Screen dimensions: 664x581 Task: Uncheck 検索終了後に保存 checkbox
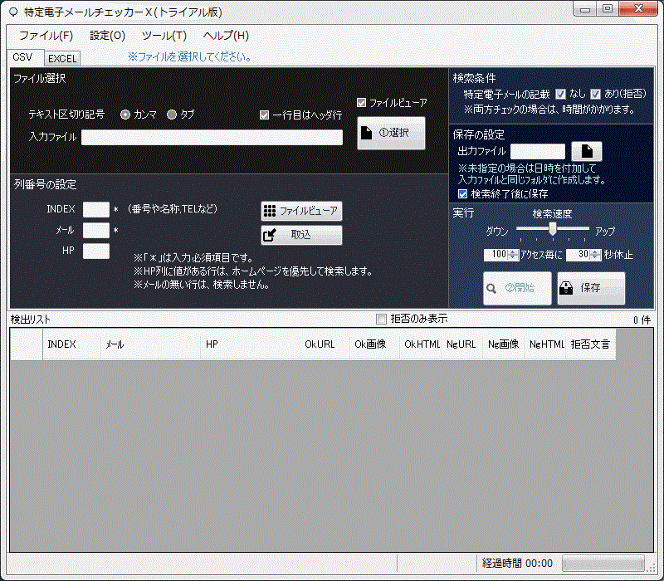[463, 193]
